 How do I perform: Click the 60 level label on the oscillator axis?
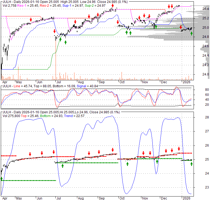pyautogui.click(x=207, y=95)
